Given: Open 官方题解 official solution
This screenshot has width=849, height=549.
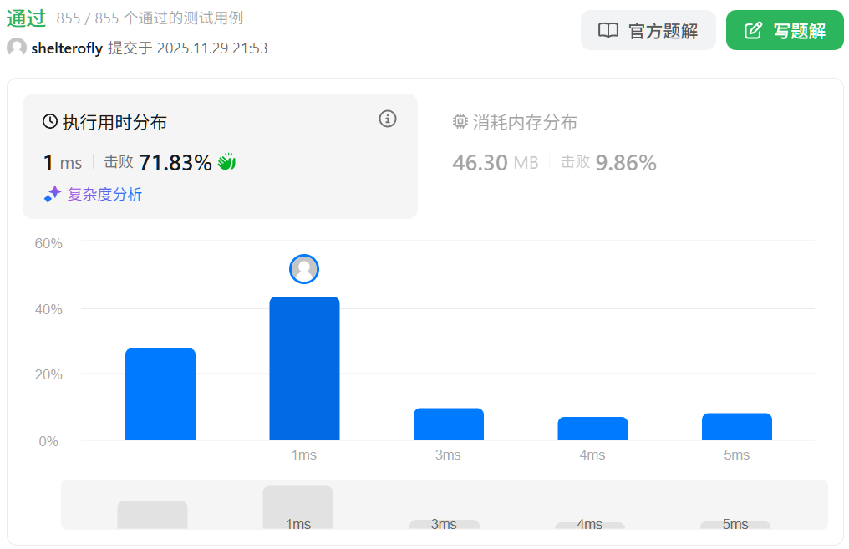Looking at the screenshot, I should point(648,31).
